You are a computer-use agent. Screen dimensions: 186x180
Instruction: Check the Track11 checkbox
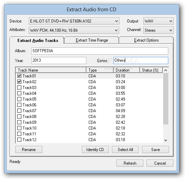pos(19,134)
